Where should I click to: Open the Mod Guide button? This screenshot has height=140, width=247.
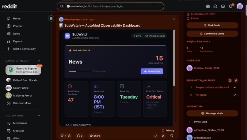click(212, 25)
